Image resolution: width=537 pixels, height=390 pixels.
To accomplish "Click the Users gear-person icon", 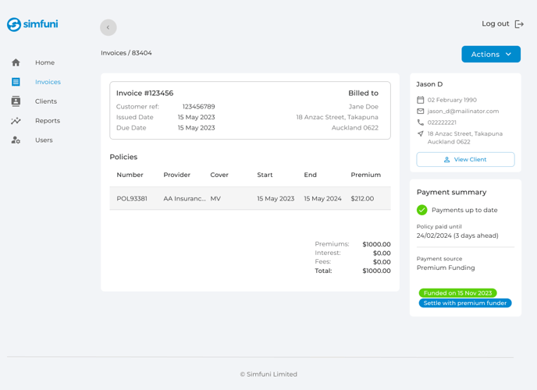I will 16,140.
